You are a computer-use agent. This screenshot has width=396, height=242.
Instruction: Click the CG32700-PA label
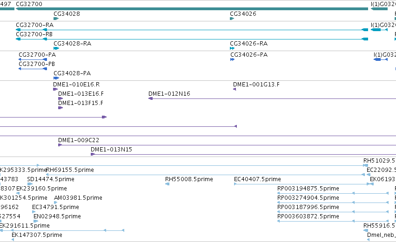click(37, 55)
